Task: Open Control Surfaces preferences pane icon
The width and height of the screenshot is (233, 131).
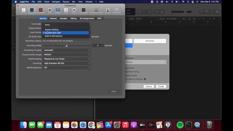Action: [96, 11]
